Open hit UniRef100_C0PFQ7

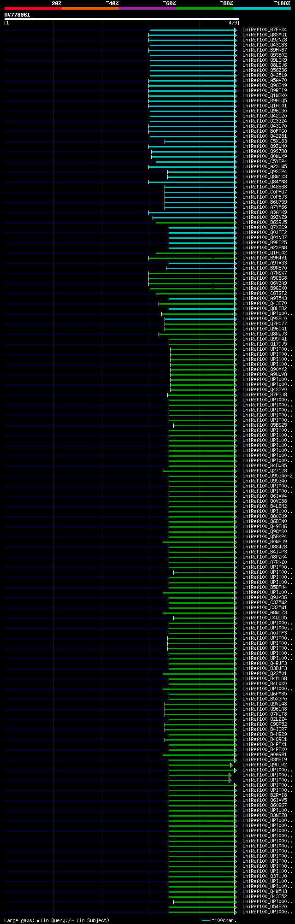click(x=265, y=192)
